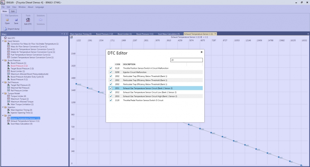Uncheck DTC 0200 Injector Circuit Malfunction
The height and width of the screenshot is (167, 310).
click(111, 72)
